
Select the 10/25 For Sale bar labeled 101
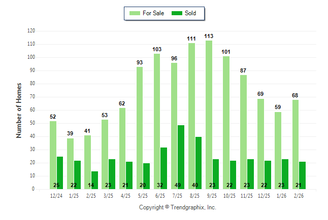point(226,123)
